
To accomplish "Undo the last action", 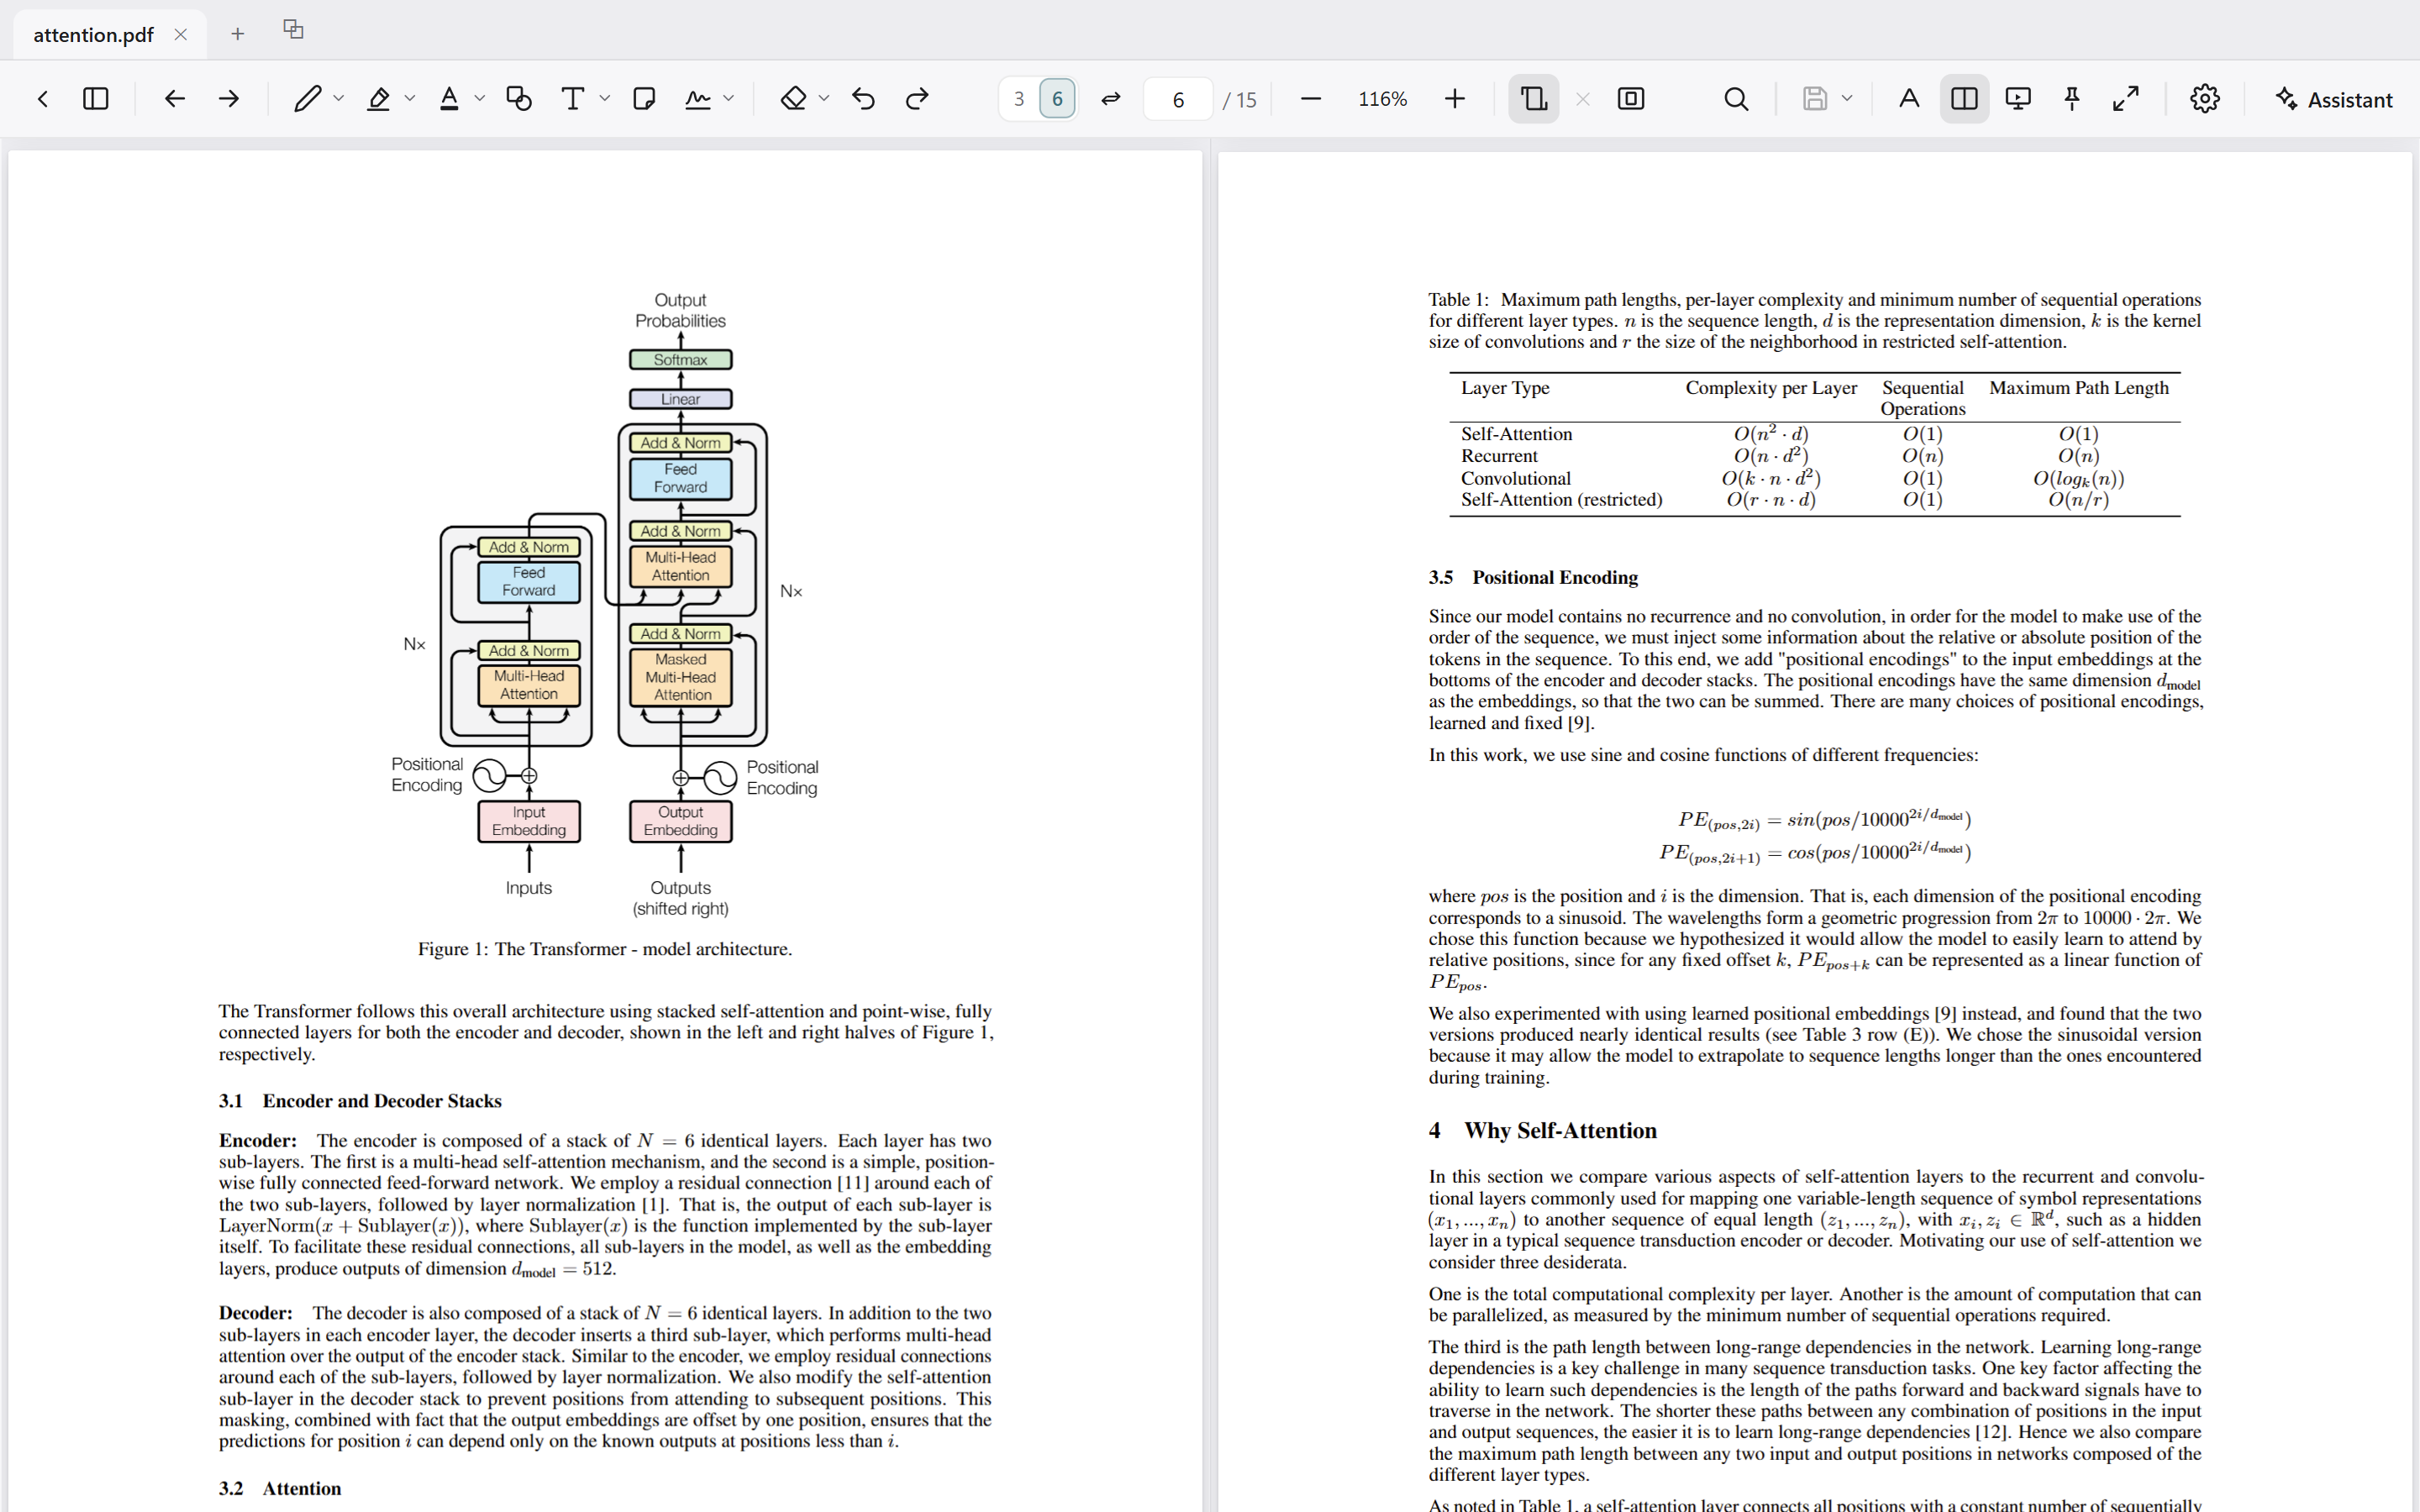I will coord(864,99).
